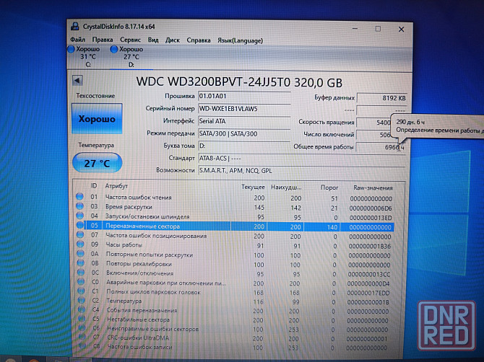Click status icon for Переназначенные сектора row
This screenshot has width=484, height=362.
pyautogui.click(x=80, y=225)
